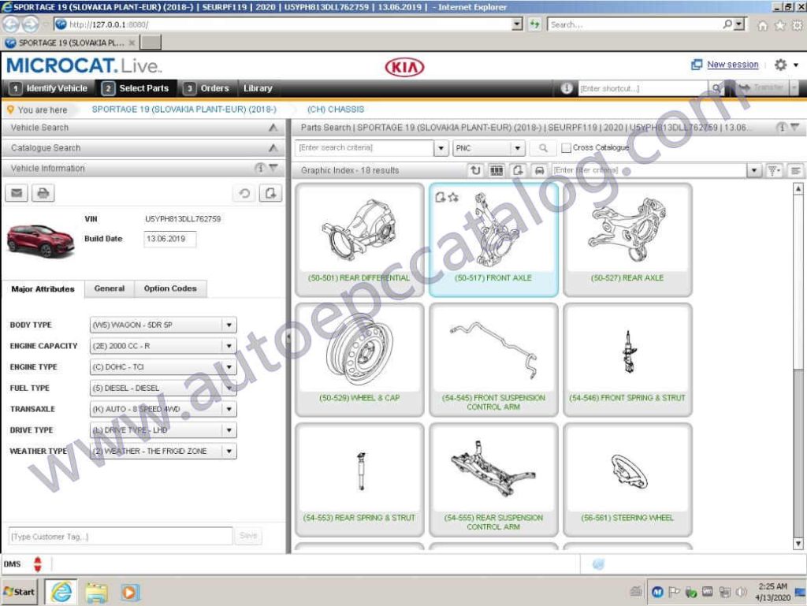This screenshot has width=807, height=606.
Task: Open the PNC dropdown in Parts Search
Action: tap(516, 148)
